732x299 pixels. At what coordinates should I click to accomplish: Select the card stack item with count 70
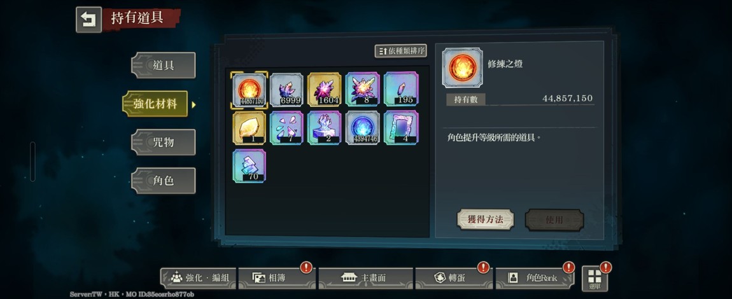pos(250,166)
